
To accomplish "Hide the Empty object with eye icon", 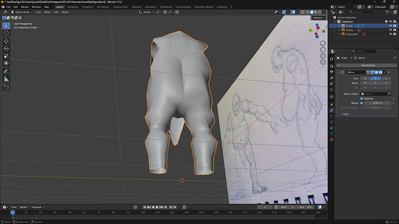I will (390, 30).
